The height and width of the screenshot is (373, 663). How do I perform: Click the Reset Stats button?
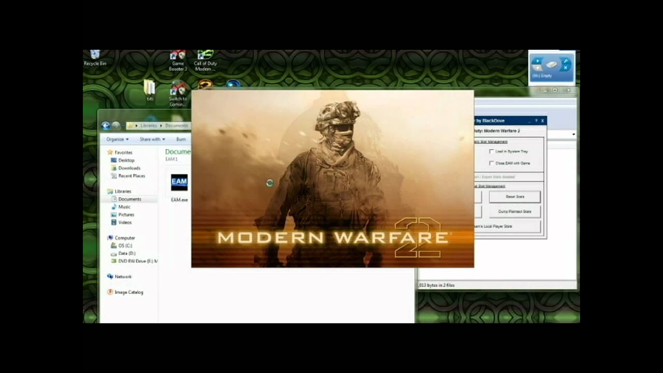point(515,197)
